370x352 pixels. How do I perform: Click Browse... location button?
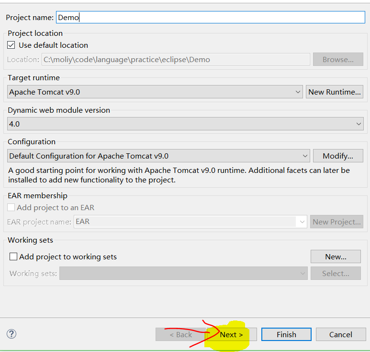click(338, 59)
